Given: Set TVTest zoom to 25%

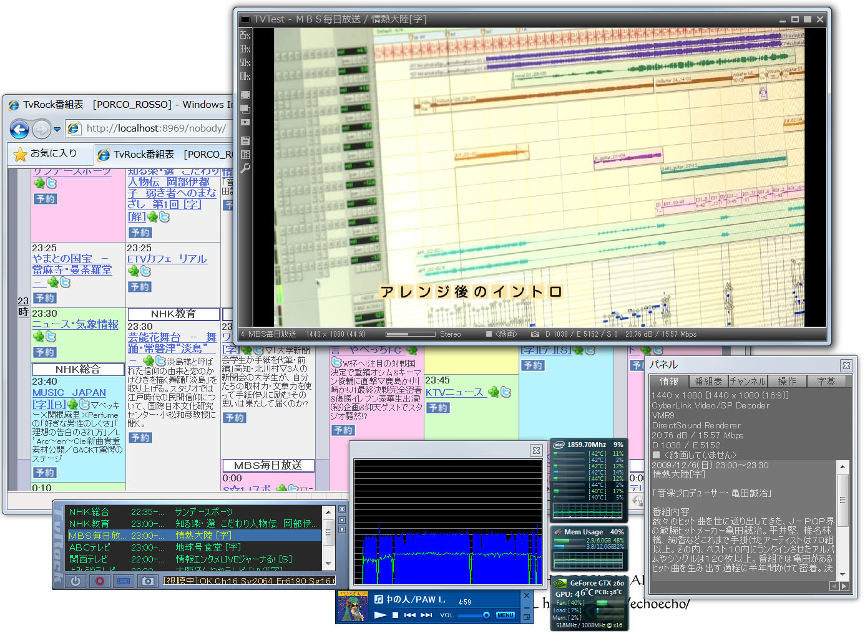Looking at the screenshot, I should click(x=245, y=36).
